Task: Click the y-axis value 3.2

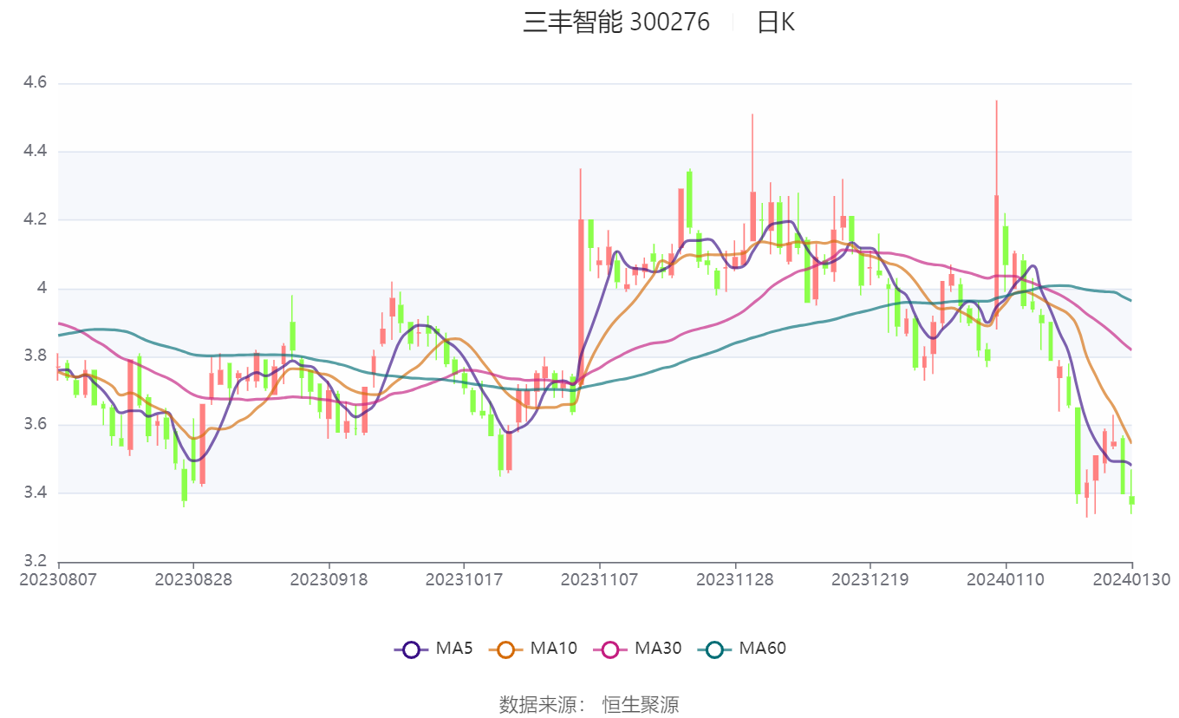Action: pos(35,561)
